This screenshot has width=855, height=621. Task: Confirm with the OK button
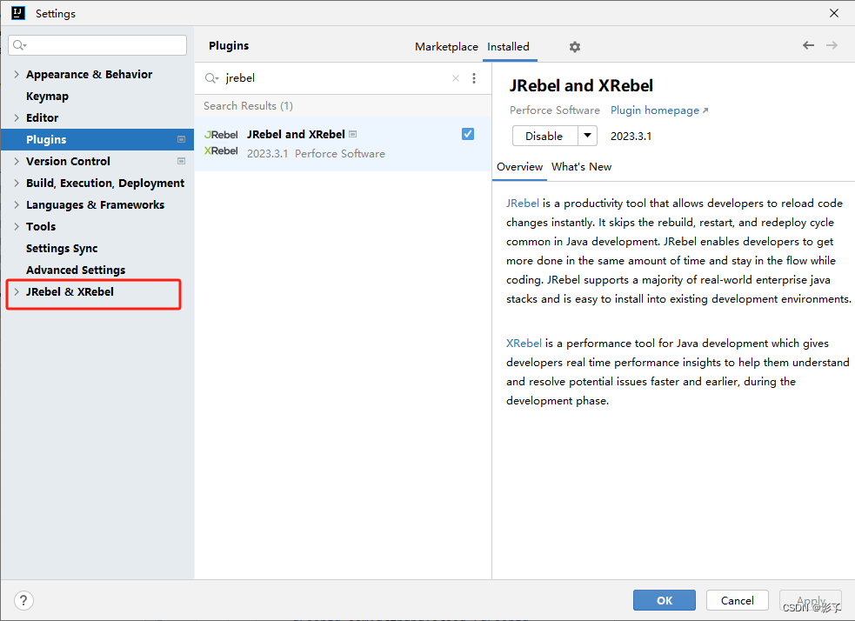point(665,600)
